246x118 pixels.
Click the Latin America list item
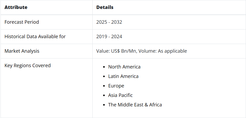point(123,76)
